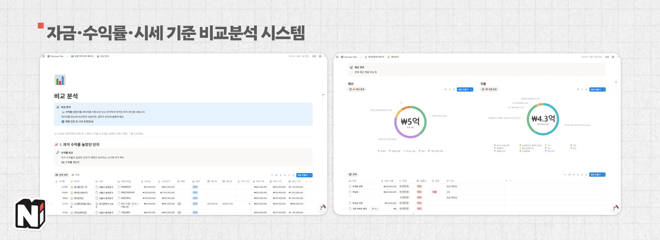Filter the 상위 10위 table

[x=272, y=175]
